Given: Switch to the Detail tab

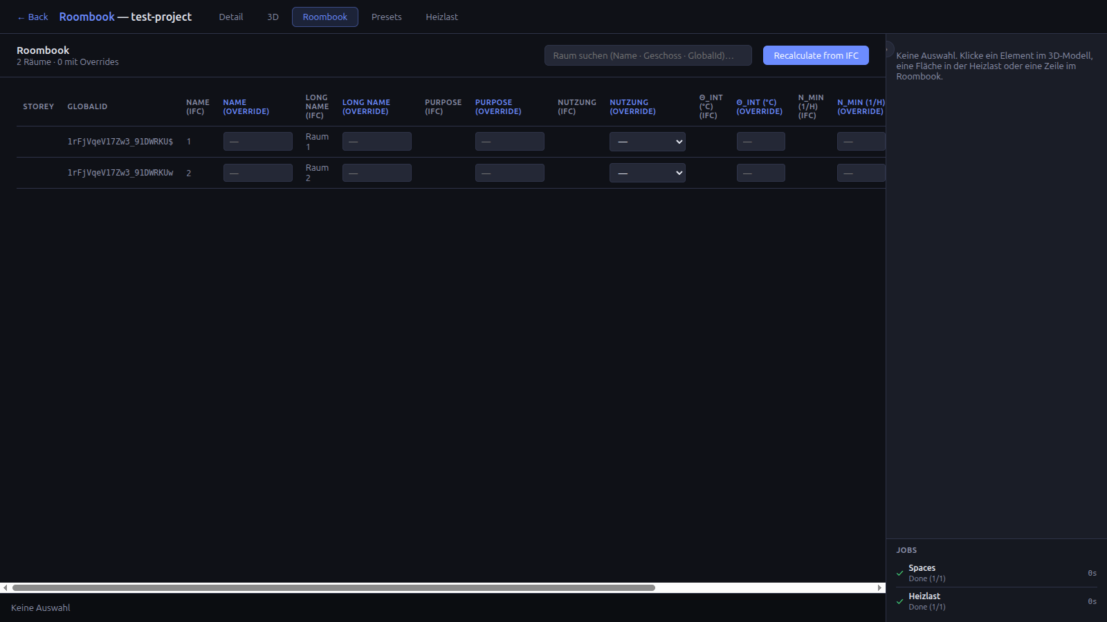Looking at the screenshot, I should click(231, 17).
